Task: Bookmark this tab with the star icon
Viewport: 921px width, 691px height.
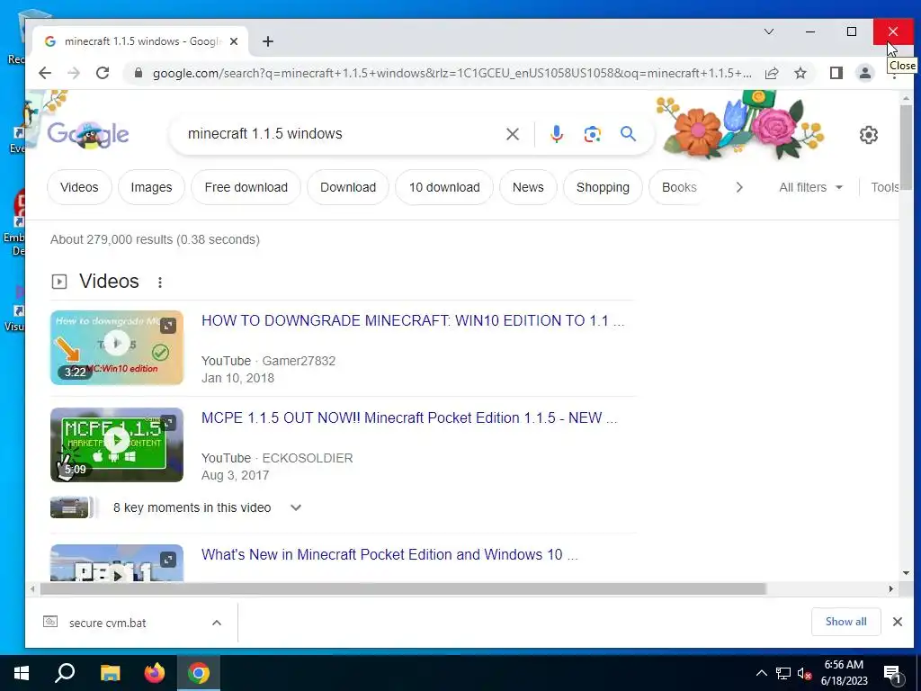Action: [x=800, y=73]
